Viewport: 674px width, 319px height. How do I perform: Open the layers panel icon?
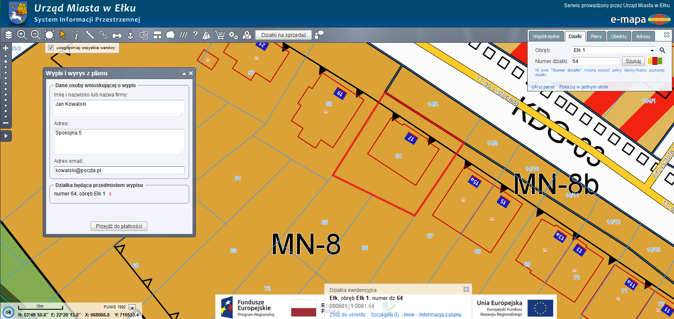point(8,35)
